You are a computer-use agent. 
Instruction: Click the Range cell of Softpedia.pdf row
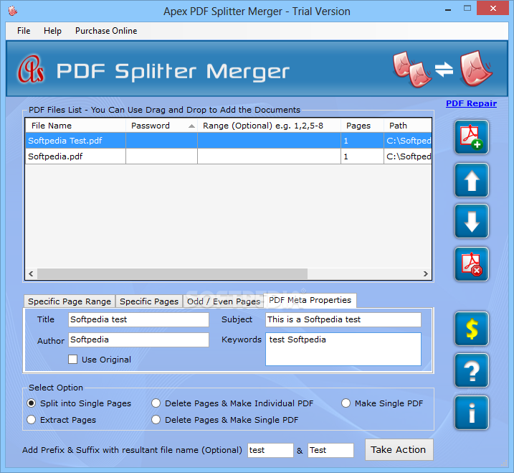(269, 156)
